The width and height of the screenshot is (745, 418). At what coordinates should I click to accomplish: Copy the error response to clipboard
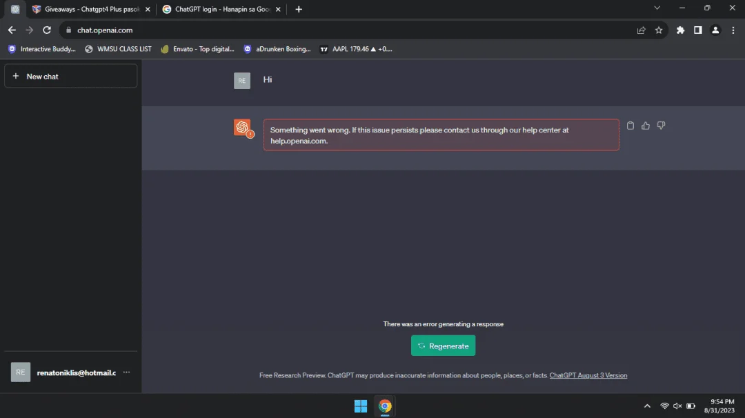(630, 126)
